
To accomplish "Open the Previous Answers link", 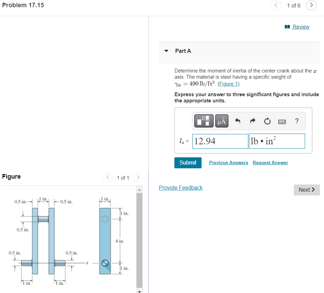I will 228,162.
